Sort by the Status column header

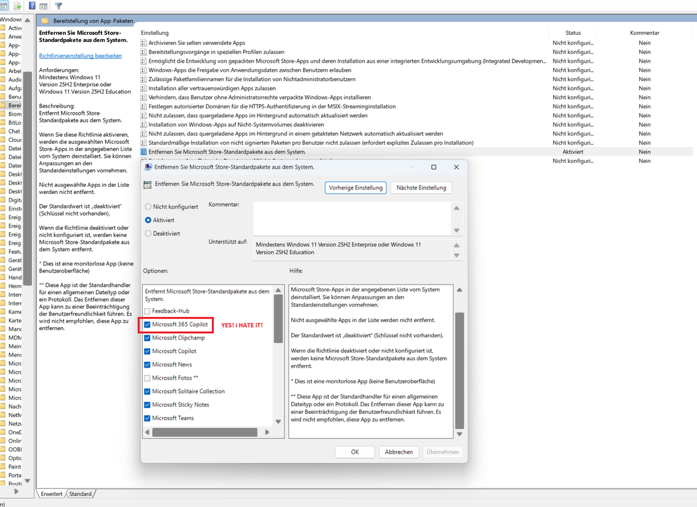pos(573,33)
